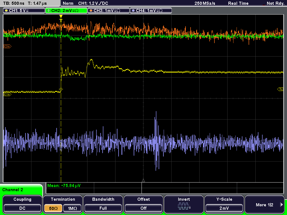Click the TL trigger level marker

[280, 89]
